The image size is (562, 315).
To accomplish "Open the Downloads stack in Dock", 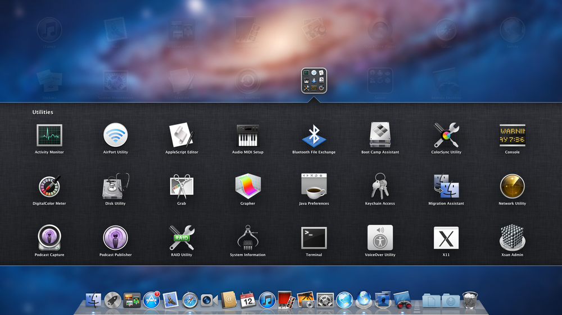I will (x=451, y=300).
